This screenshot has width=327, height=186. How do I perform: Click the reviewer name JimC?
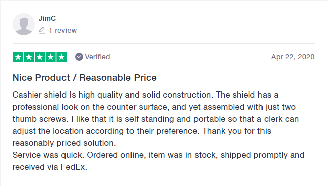[47, 18]
